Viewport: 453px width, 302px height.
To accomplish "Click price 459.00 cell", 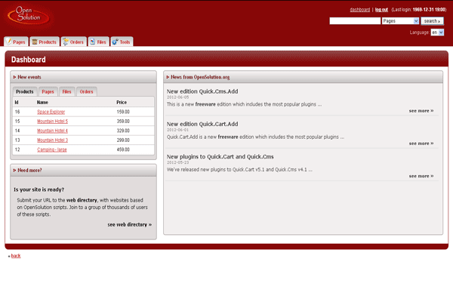I will point(123,149).
